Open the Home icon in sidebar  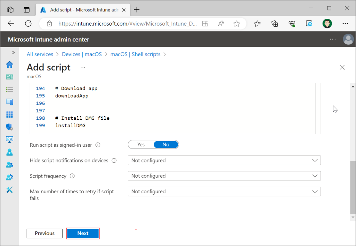tap(9, 65)
